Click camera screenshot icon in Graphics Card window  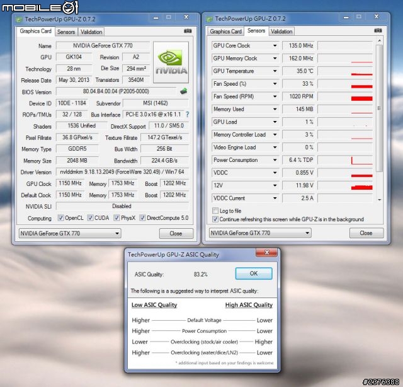pos(188,31)
